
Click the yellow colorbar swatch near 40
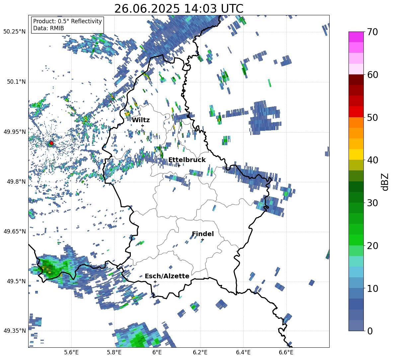(356, 154)
